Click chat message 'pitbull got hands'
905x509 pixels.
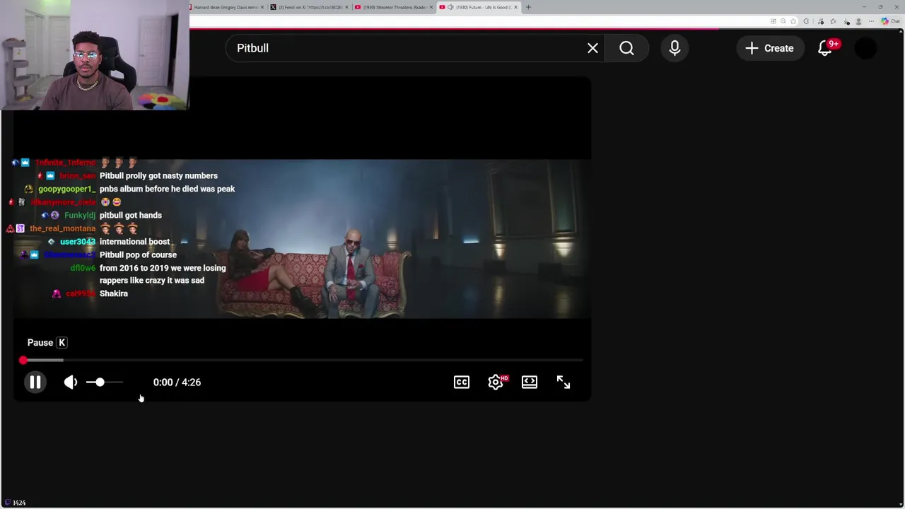(131, 216)
